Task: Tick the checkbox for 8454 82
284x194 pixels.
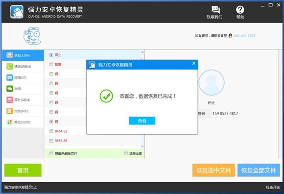Action: coord(51,131)
